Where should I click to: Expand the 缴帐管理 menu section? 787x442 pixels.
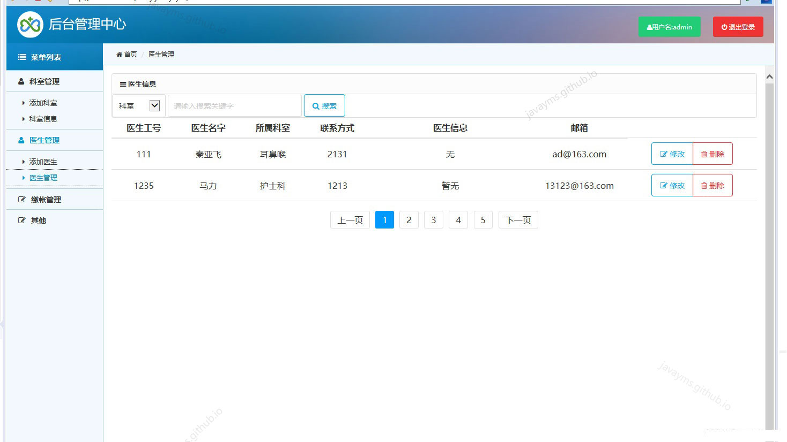click(x=46, y=199)
